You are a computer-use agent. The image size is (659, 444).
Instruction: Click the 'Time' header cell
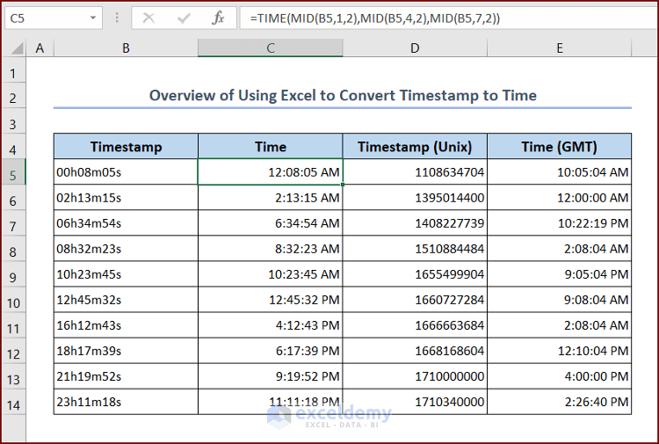(x=271, y=146)
